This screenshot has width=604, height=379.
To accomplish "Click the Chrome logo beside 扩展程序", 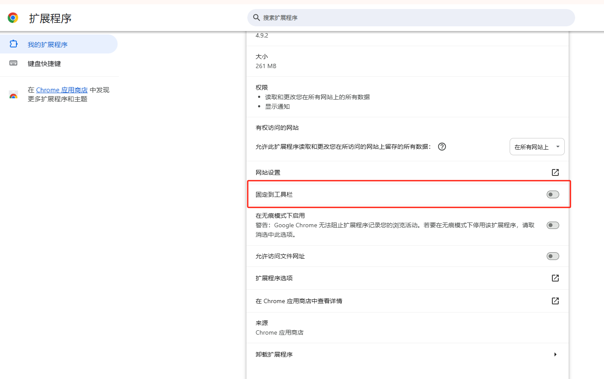I will [x=13, y=18].
